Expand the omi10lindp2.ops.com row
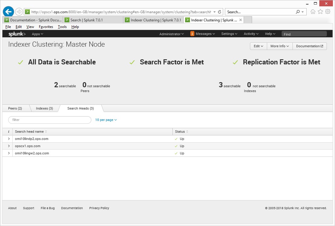The width and height of the screenshot is (335, 226). [x=9, y=139]
